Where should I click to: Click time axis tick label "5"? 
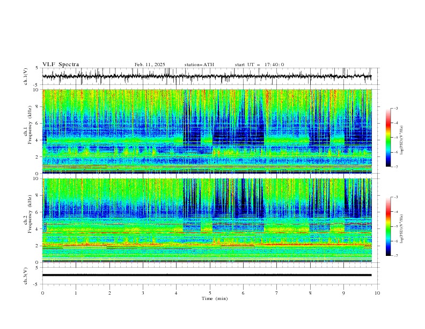[x=210, y=293]
